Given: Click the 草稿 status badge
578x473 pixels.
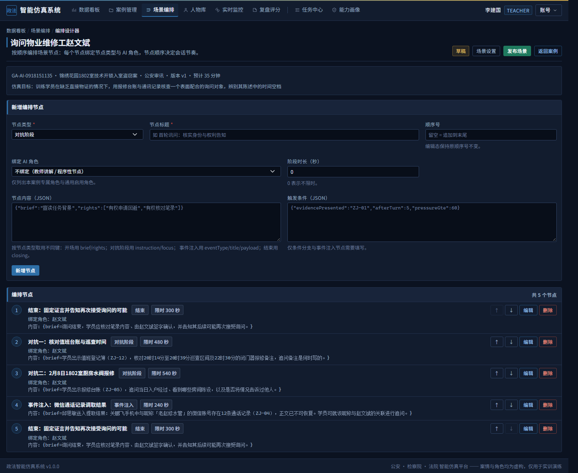Looking at the screenshot, I should tap(461, 51).
